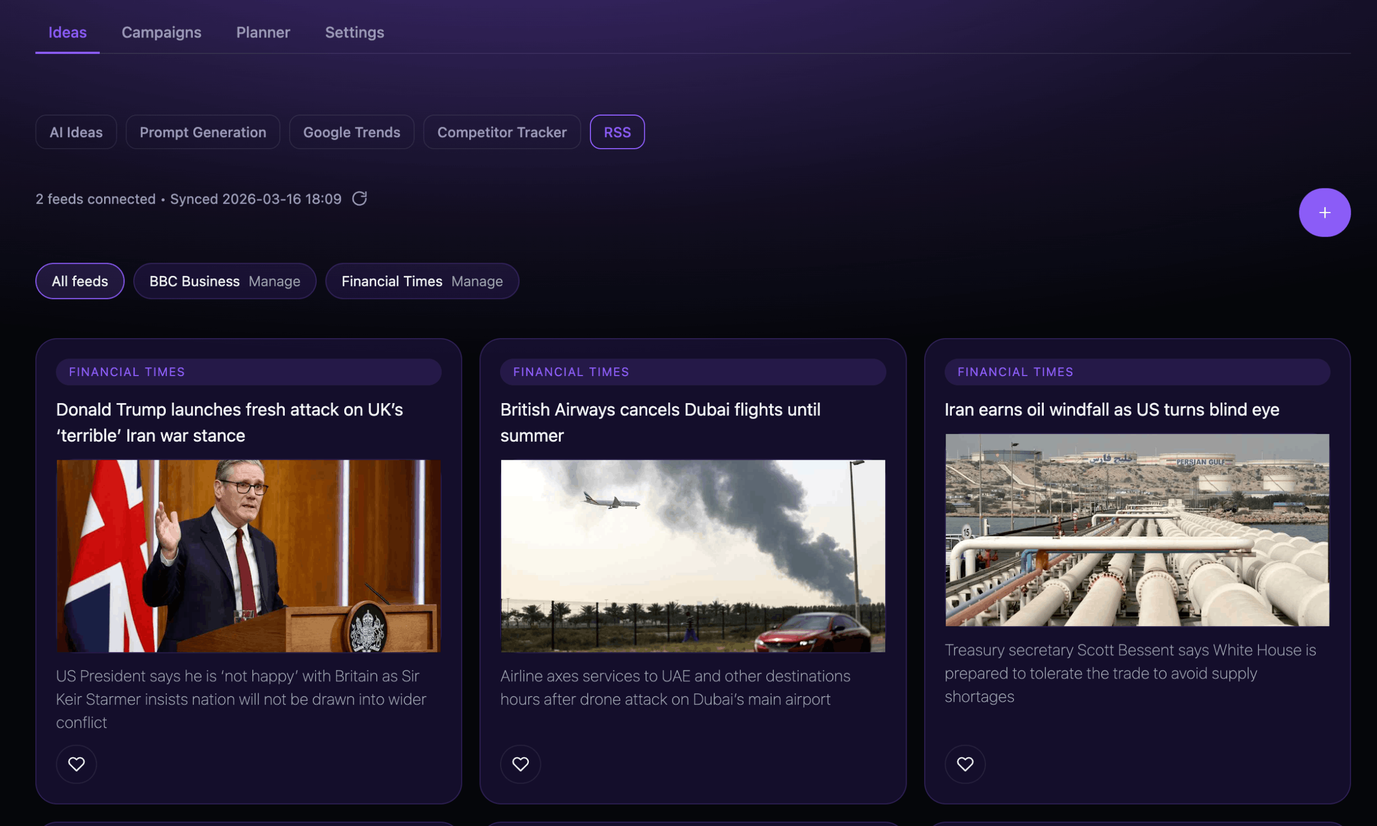Viewport: 1377px width, 826px height.
Task: Open the Campaigns tab
Action: [x=161, y=32]
